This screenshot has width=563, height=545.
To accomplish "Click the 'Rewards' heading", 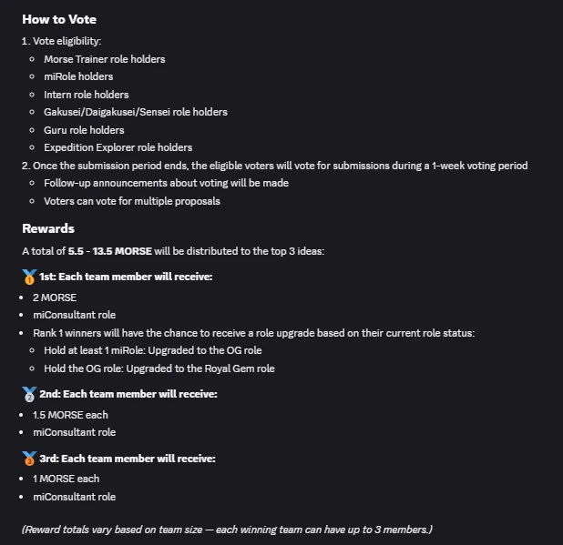I will click(x=48, y=228).
